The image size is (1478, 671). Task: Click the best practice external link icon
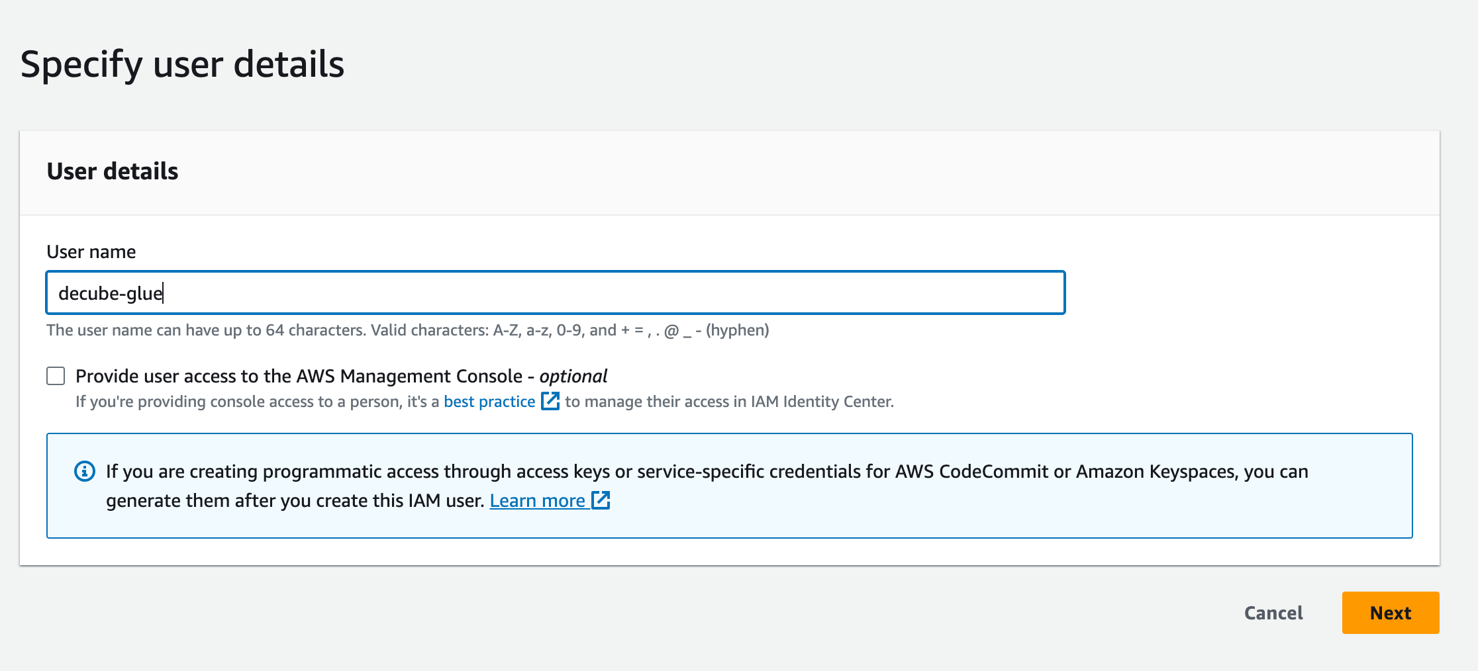click(550, 401)
